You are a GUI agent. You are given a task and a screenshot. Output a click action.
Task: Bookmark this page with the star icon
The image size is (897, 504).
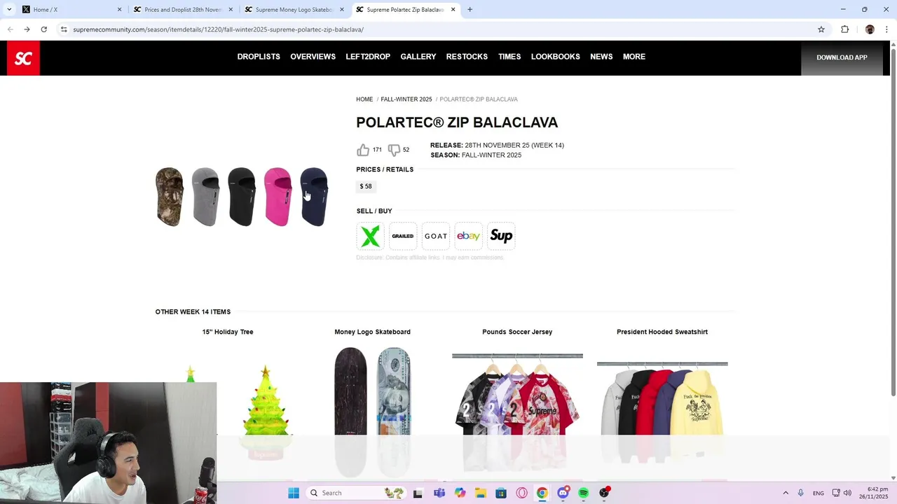(821, 29)
